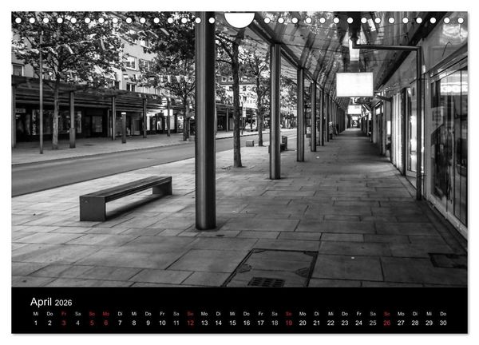Select date 25 in the calendar row
Image resolution: width=479 pixels, height=345 pixels.
[373, 323]
